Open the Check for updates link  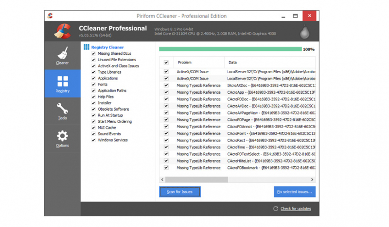tap(296, 209)
